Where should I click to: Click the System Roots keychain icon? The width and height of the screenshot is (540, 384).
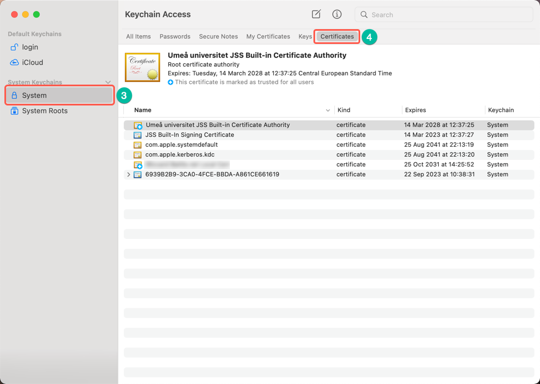[x=14, y=111]
